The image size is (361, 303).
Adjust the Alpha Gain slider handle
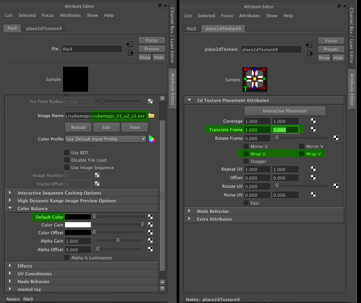pos(118,241)
